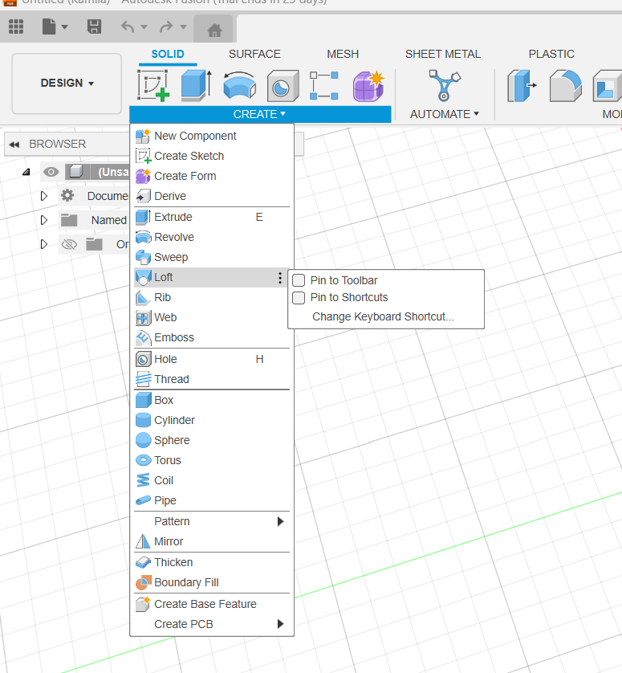Select Emboss menu entry
The image size is (622, 673).
pos(212,338)
